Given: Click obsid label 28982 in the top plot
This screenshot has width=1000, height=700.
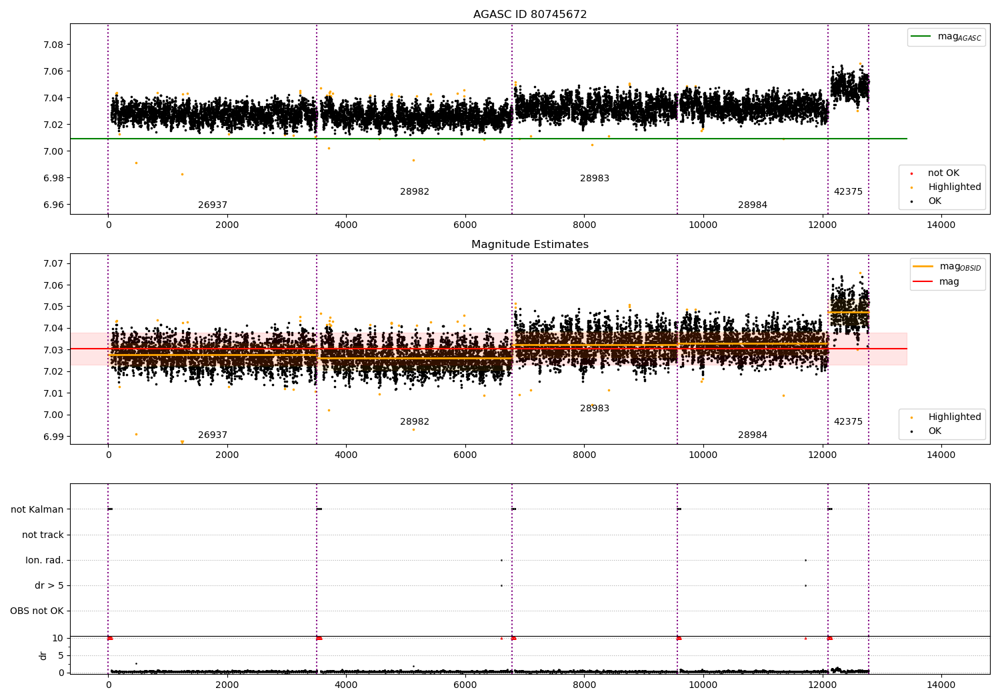Looking at the screenshot, I should click(x=415, y=192).
